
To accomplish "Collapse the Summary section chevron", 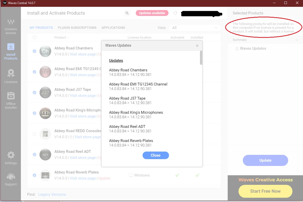I will [x=297, y=40].
